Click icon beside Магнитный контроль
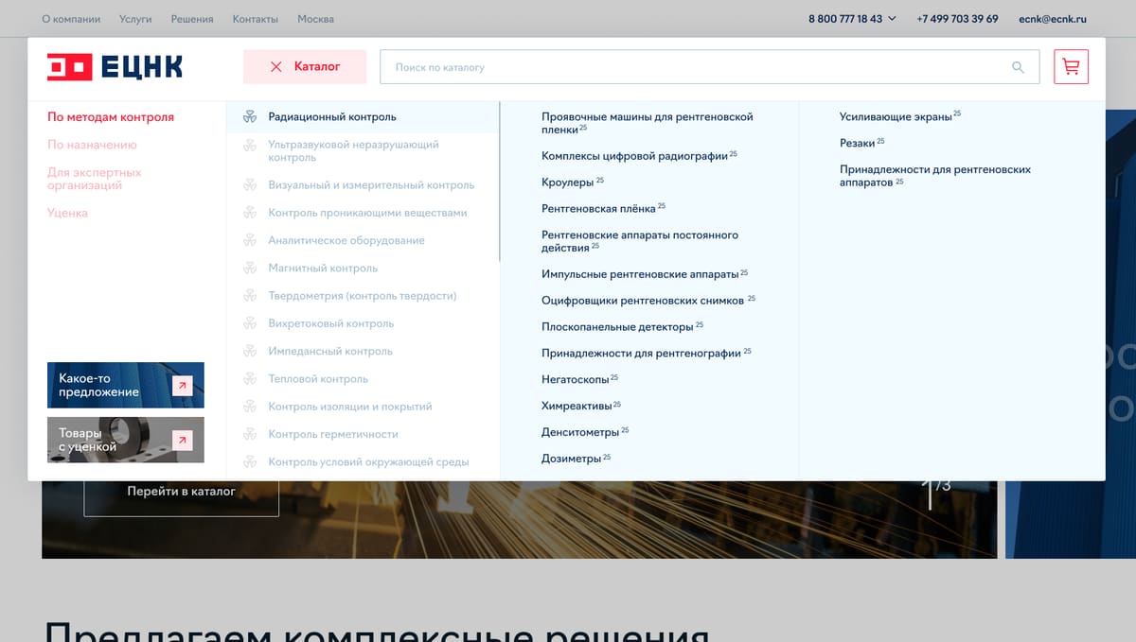This screenshot has height=642, width=1136. (x=250, y=269)
